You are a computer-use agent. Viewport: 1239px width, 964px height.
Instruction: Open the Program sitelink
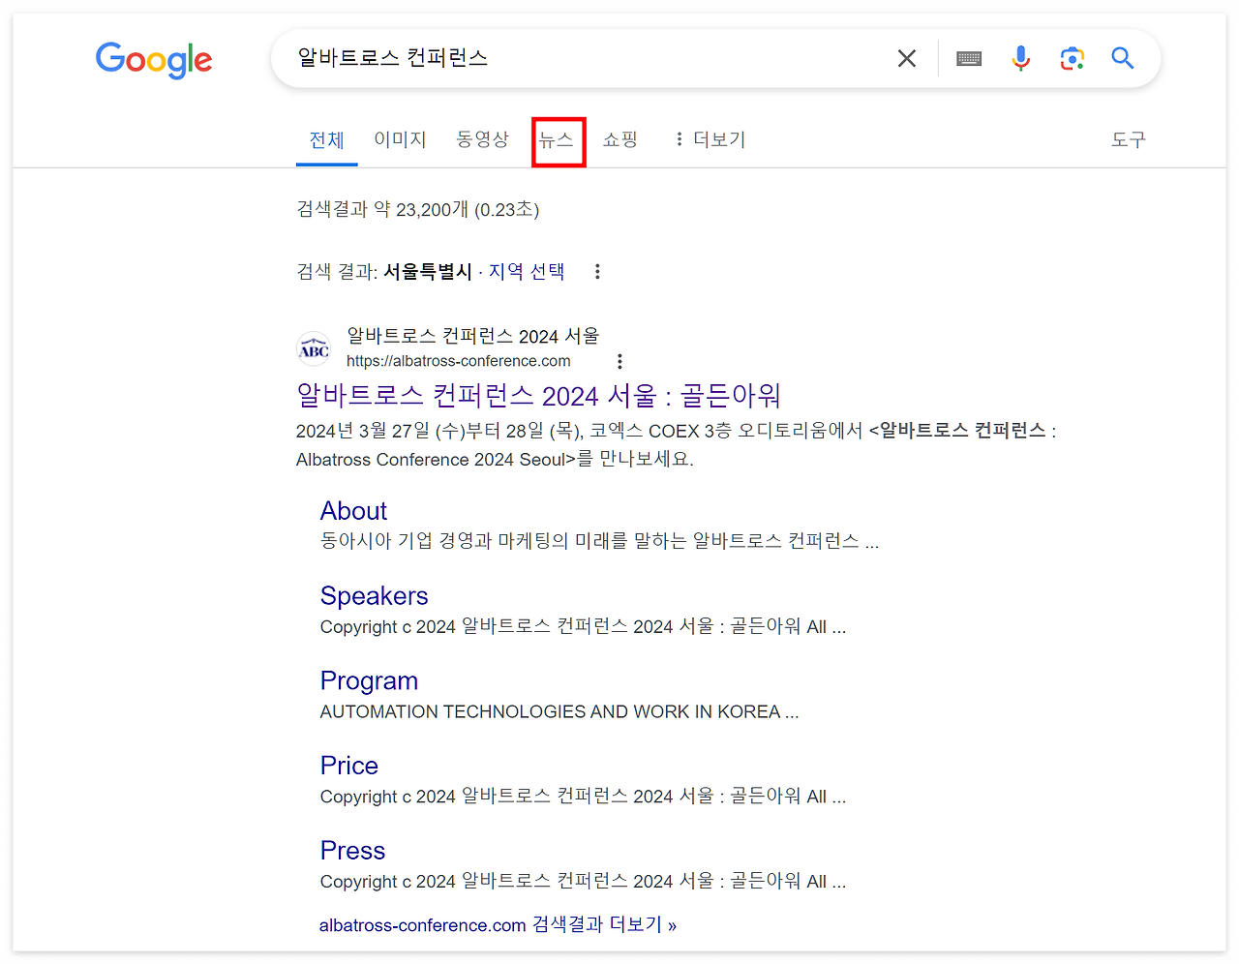coord(369,681)
